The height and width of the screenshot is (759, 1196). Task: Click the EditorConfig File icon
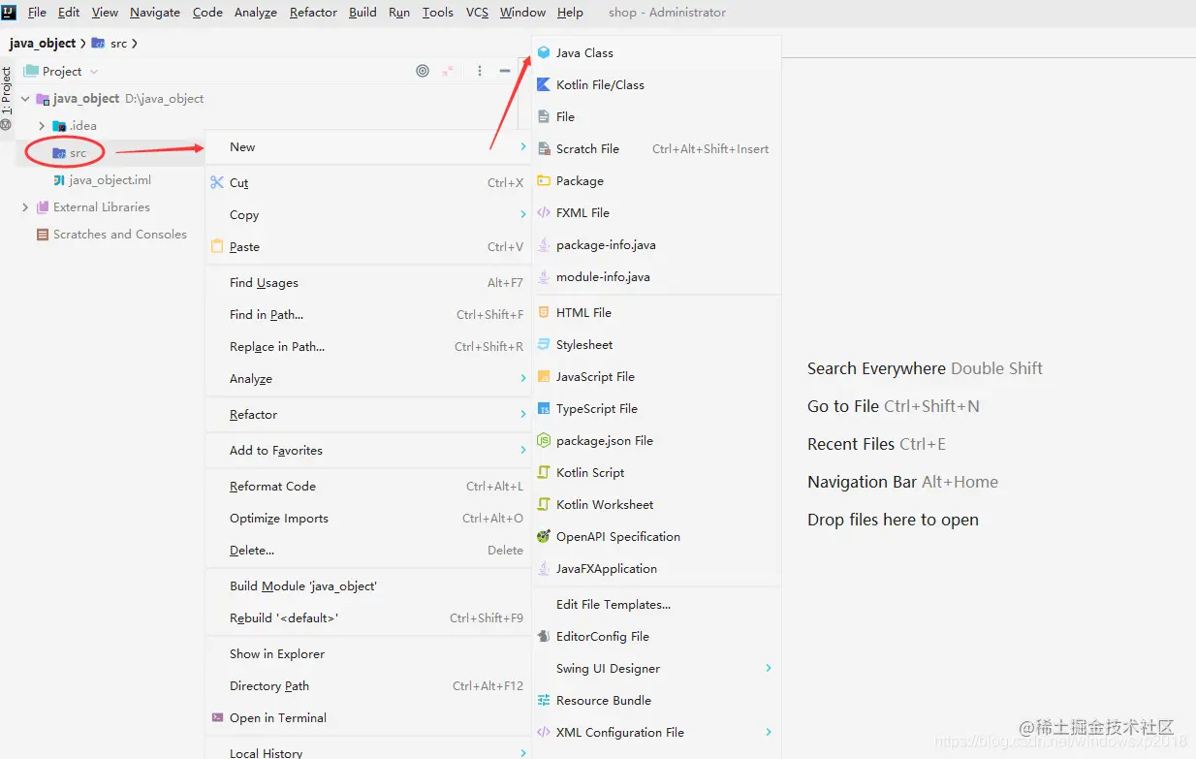tap(544, 637)
